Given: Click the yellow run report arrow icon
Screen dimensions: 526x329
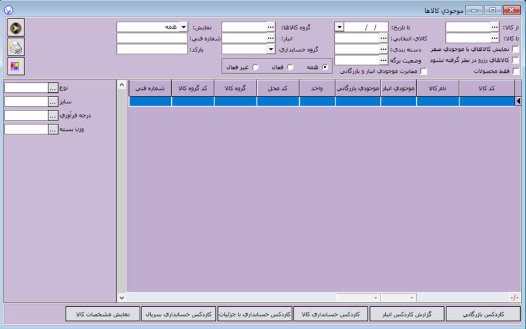Looking at the screenshot, I should [16, 27].
